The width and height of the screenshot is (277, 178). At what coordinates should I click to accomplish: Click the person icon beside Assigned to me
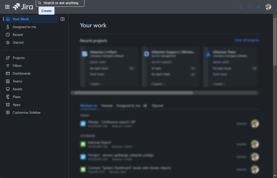pyautogui.click(x=8, y=27)
